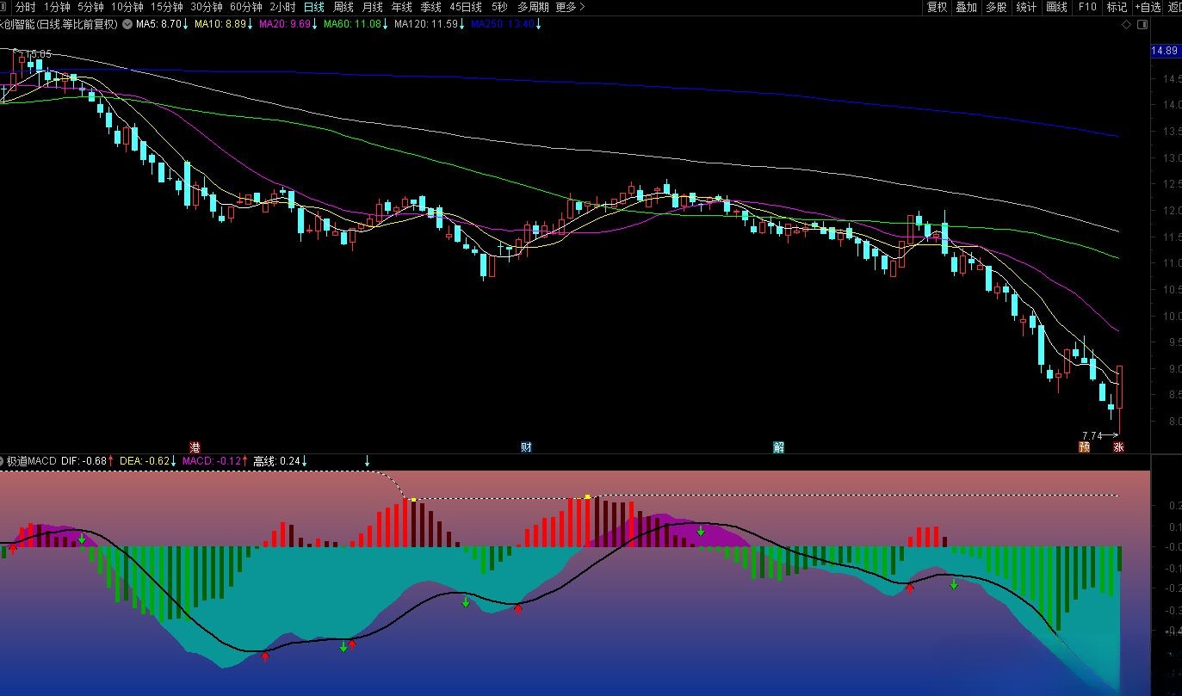Toggle the side panel layout icon
1182x696 pixels.
click(1142, 25)
